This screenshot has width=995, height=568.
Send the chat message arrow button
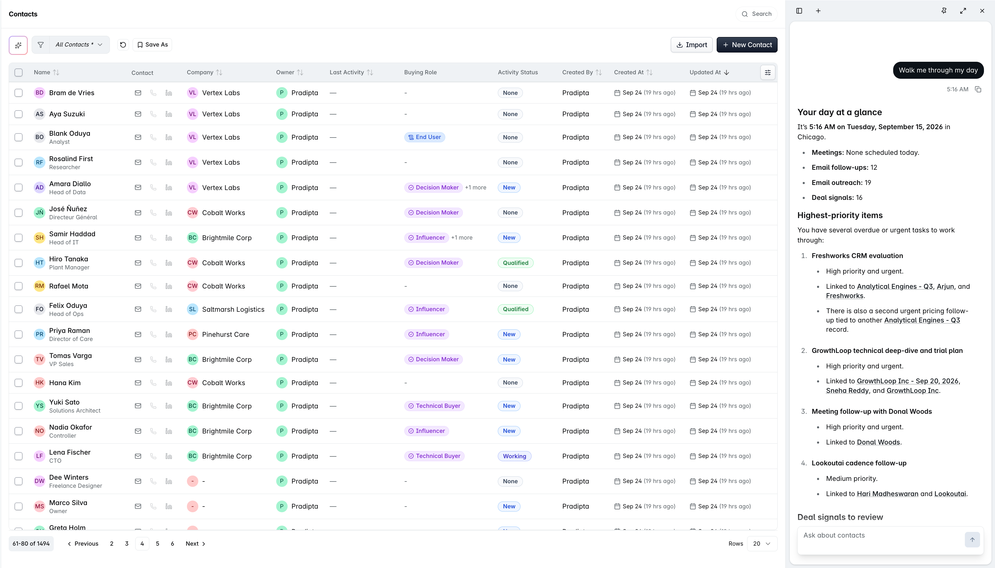972,540
